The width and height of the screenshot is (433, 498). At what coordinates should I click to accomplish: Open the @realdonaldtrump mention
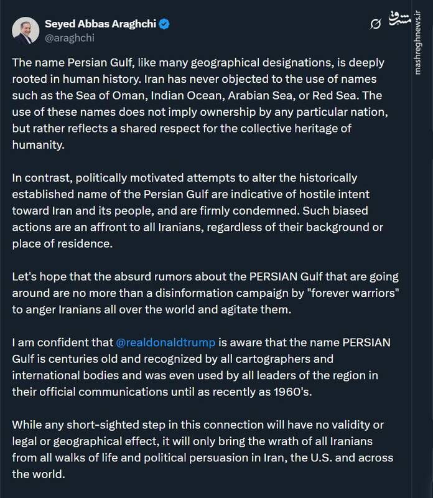(165, 342)
